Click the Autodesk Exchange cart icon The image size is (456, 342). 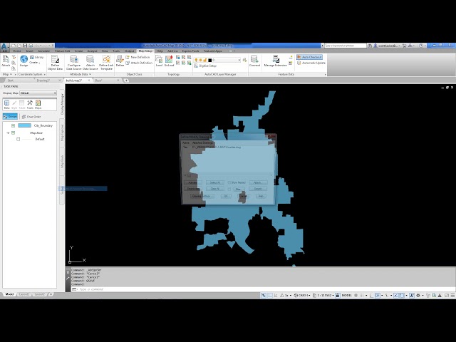pos(404,46)
